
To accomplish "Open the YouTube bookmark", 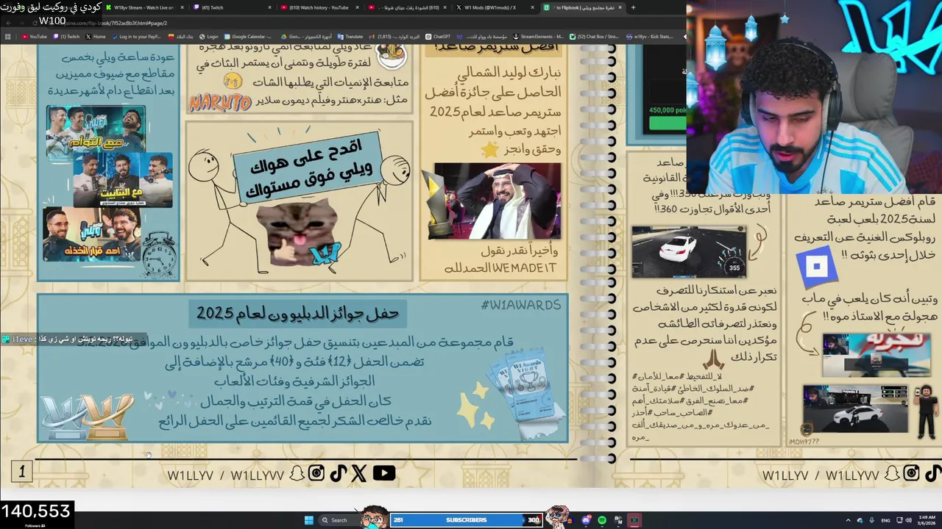I will tap(35, 36).
